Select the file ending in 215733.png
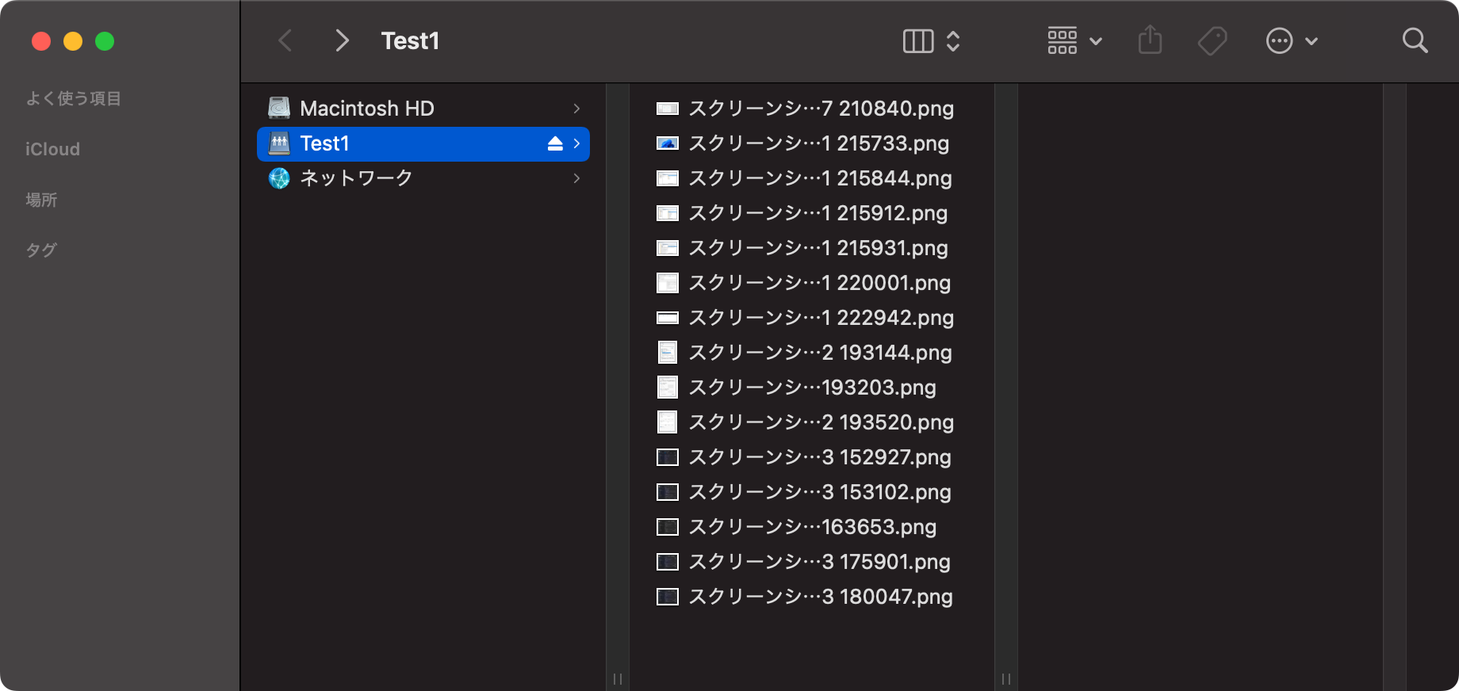The image size is (1459, 691). pyautogui.click(x=818, y=143)
